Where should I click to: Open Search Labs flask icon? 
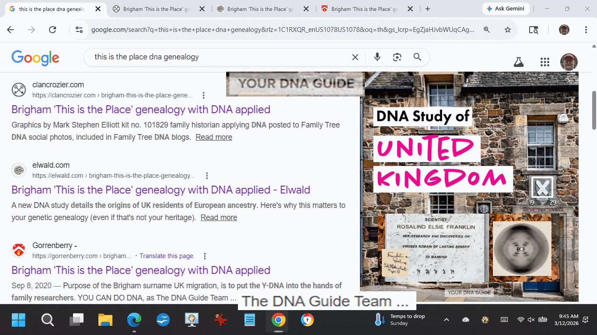pos(519,62)
